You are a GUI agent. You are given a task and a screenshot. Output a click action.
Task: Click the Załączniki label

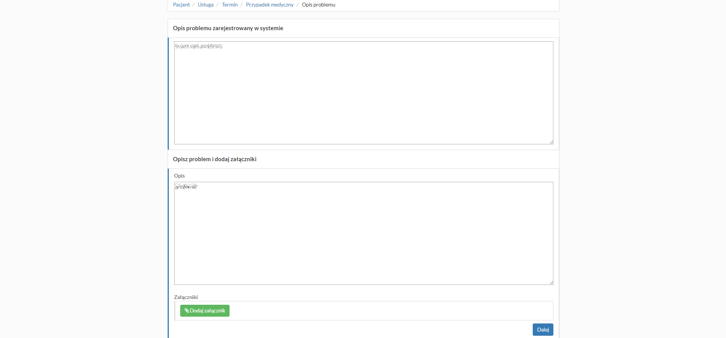[186, 297]
